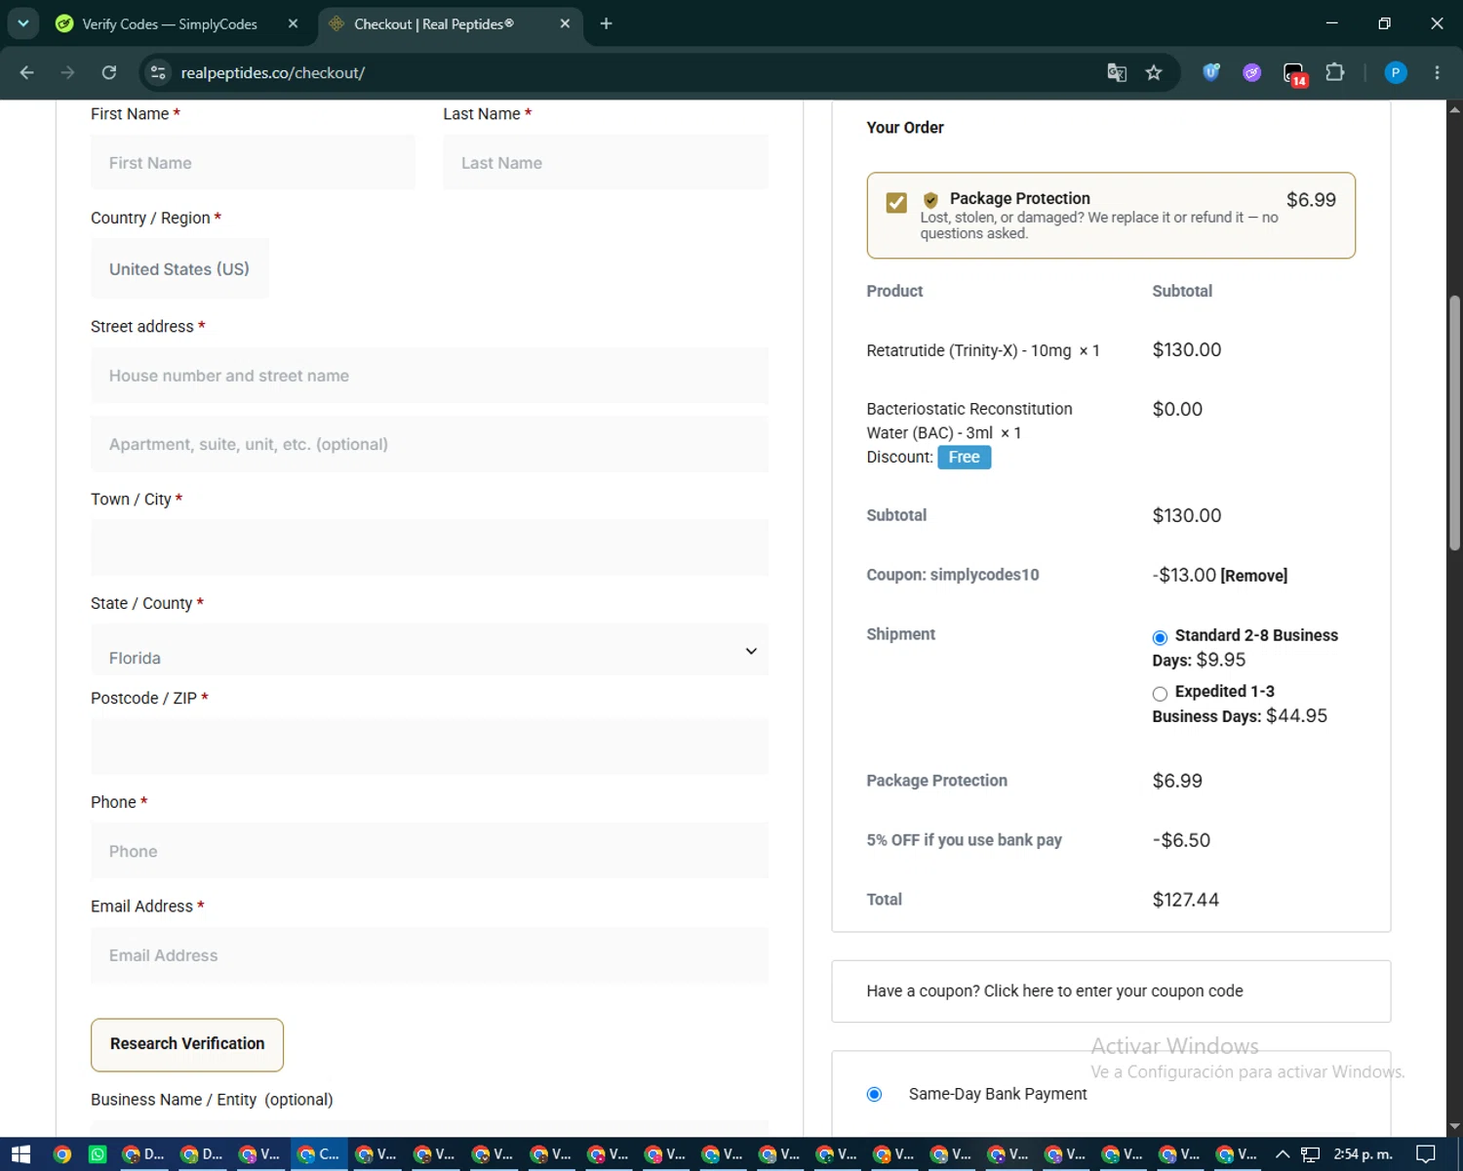Screen dimensions: 1463x1171
Task: Reload the checkout page
Action: point(109,72)
